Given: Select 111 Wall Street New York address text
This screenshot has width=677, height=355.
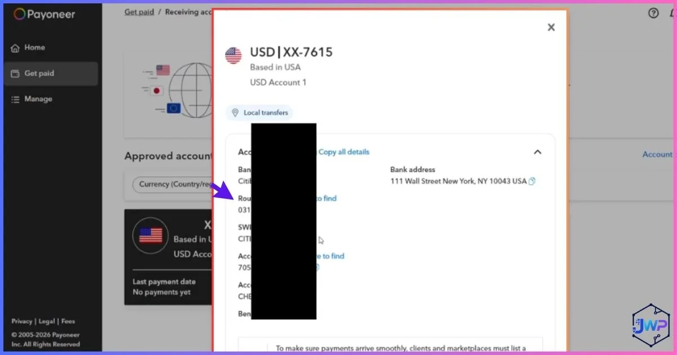Looking at the screenshot, I should 458,181.
